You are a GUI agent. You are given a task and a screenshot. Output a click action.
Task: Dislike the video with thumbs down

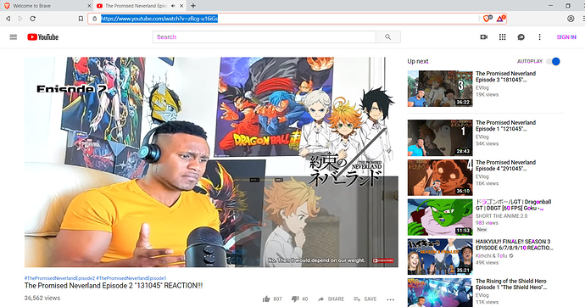295,299
